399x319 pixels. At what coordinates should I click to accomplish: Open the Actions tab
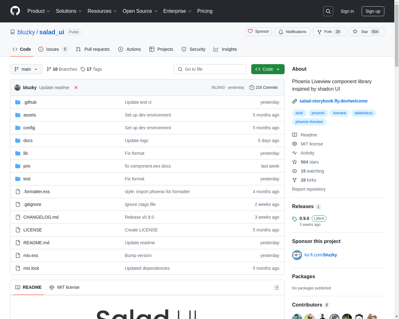point(129,49)
